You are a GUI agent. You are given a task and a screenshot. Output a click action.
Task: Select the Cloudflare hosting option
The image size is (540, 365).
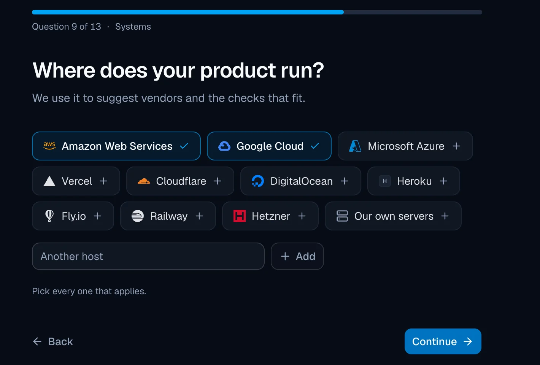click(x=180, y=181)
